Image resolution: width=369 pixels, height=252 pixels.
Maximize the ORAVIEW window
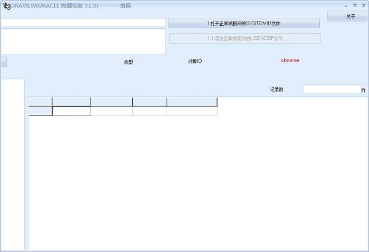pyautogui.click(x=355, y=5)
